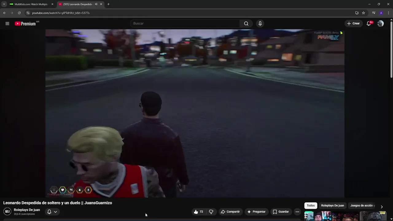Show next filter chips with arrow

(x=382, y=207)
